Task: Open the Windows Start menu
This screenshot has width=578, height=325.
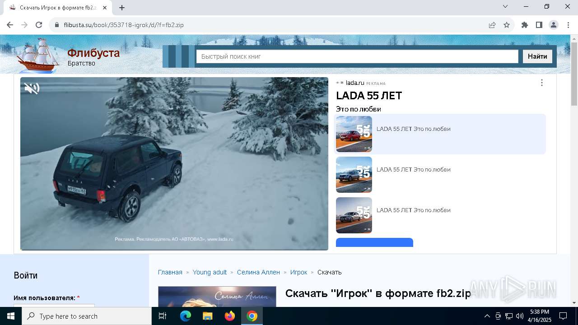Action: pyautogui.click(x=11, y=316)
